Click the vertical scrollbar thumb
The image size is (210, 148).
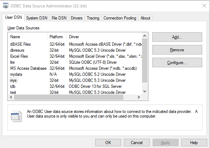coord(144,61)
